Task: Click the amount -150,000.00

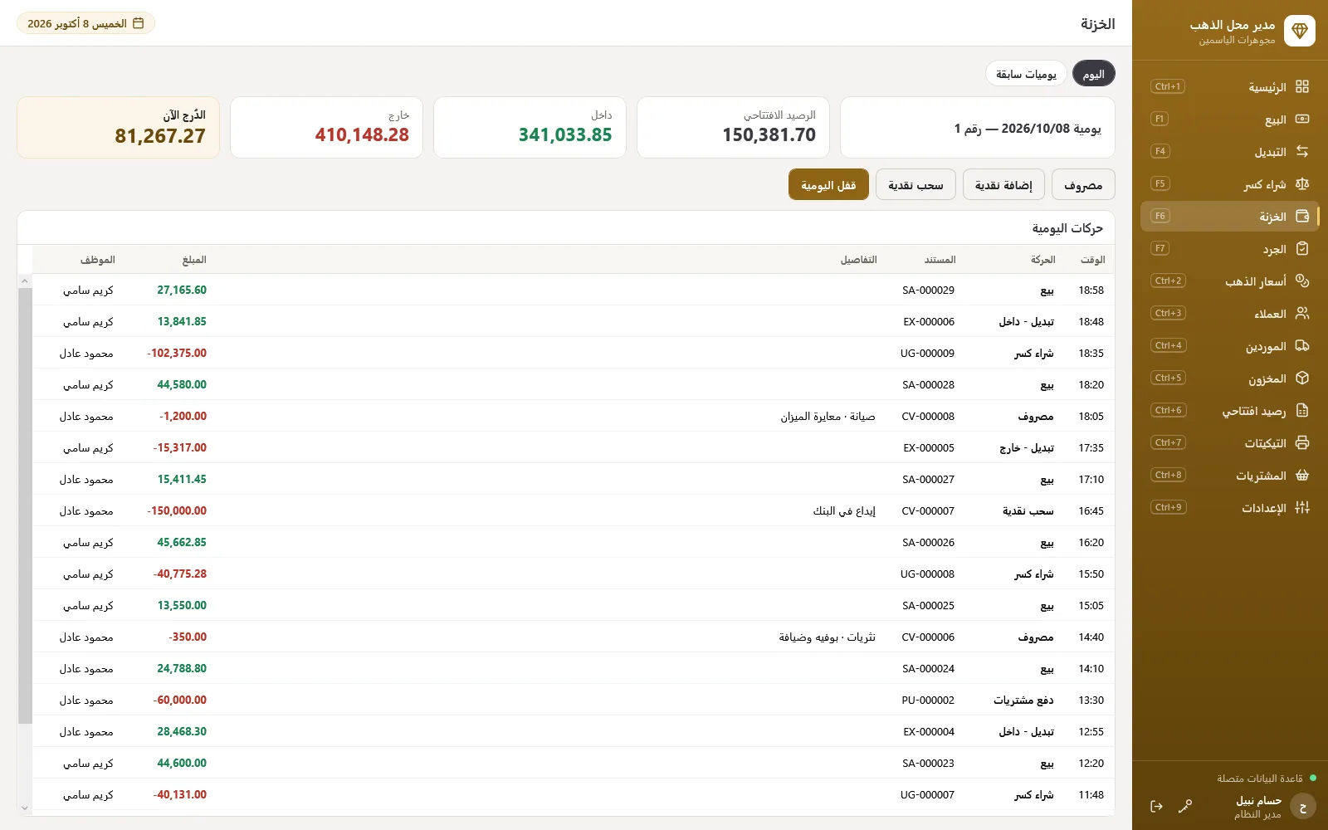Action: click(x=177, y=510)
